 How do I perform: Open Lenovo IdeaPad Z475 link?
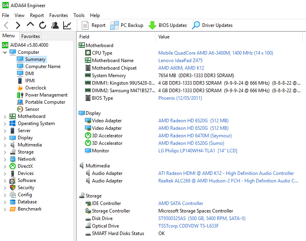180,61
